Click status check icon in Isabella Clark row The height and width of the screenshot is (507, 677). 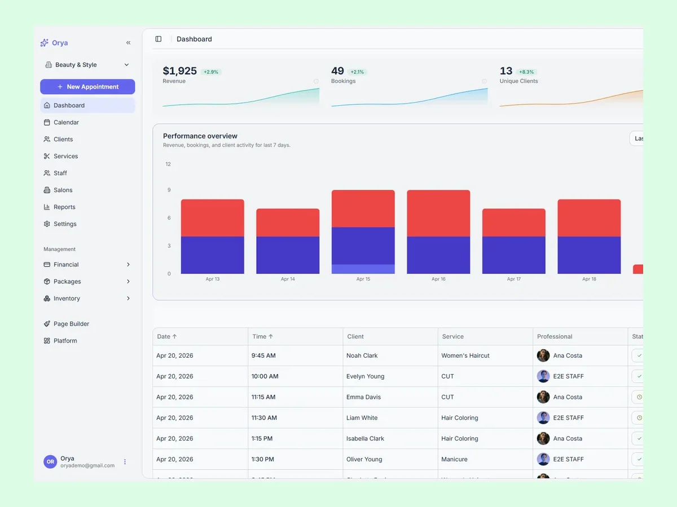pos(639,438)
